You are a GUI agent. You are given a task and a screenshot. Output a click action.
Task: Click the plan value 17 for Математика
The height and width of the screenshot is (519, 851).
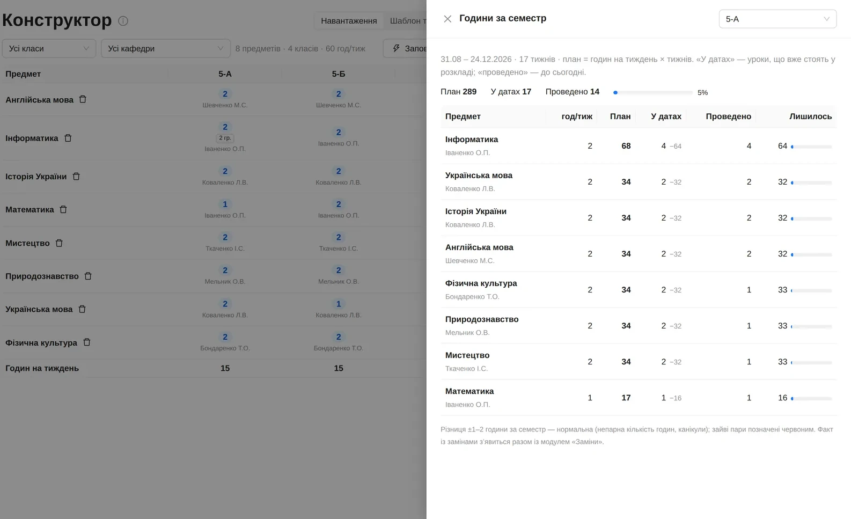tap(626, 398)
